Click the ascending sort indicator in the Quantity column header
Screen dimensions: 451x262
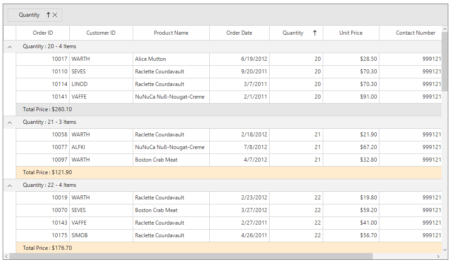point(315,33)
